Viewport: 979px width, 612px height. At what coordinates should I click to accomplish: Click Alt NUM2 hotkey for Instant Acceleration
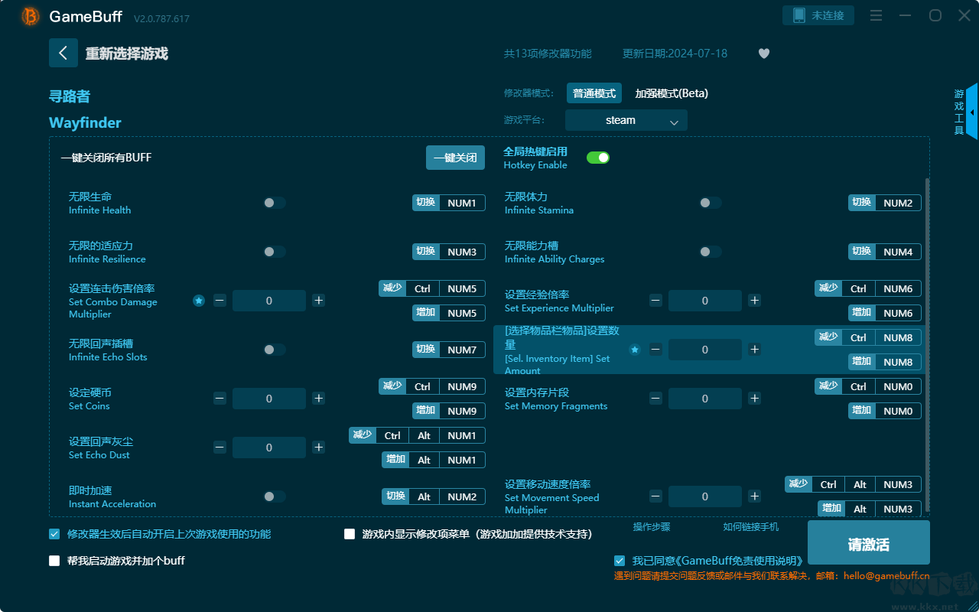447,496
